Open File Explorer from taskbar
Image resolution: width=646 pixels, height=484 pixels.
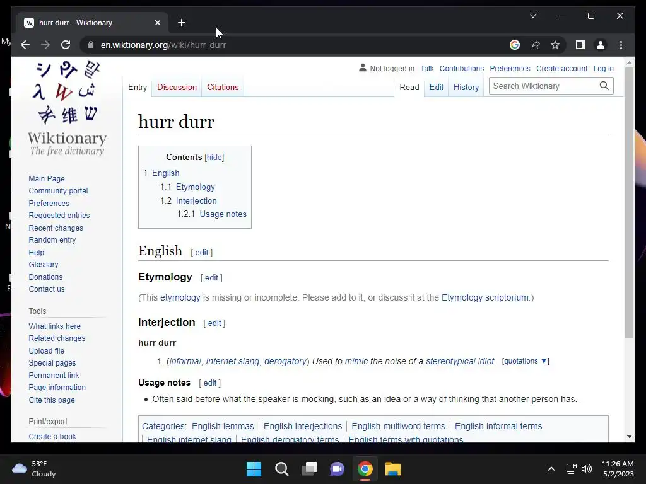[x=392, y=469]
